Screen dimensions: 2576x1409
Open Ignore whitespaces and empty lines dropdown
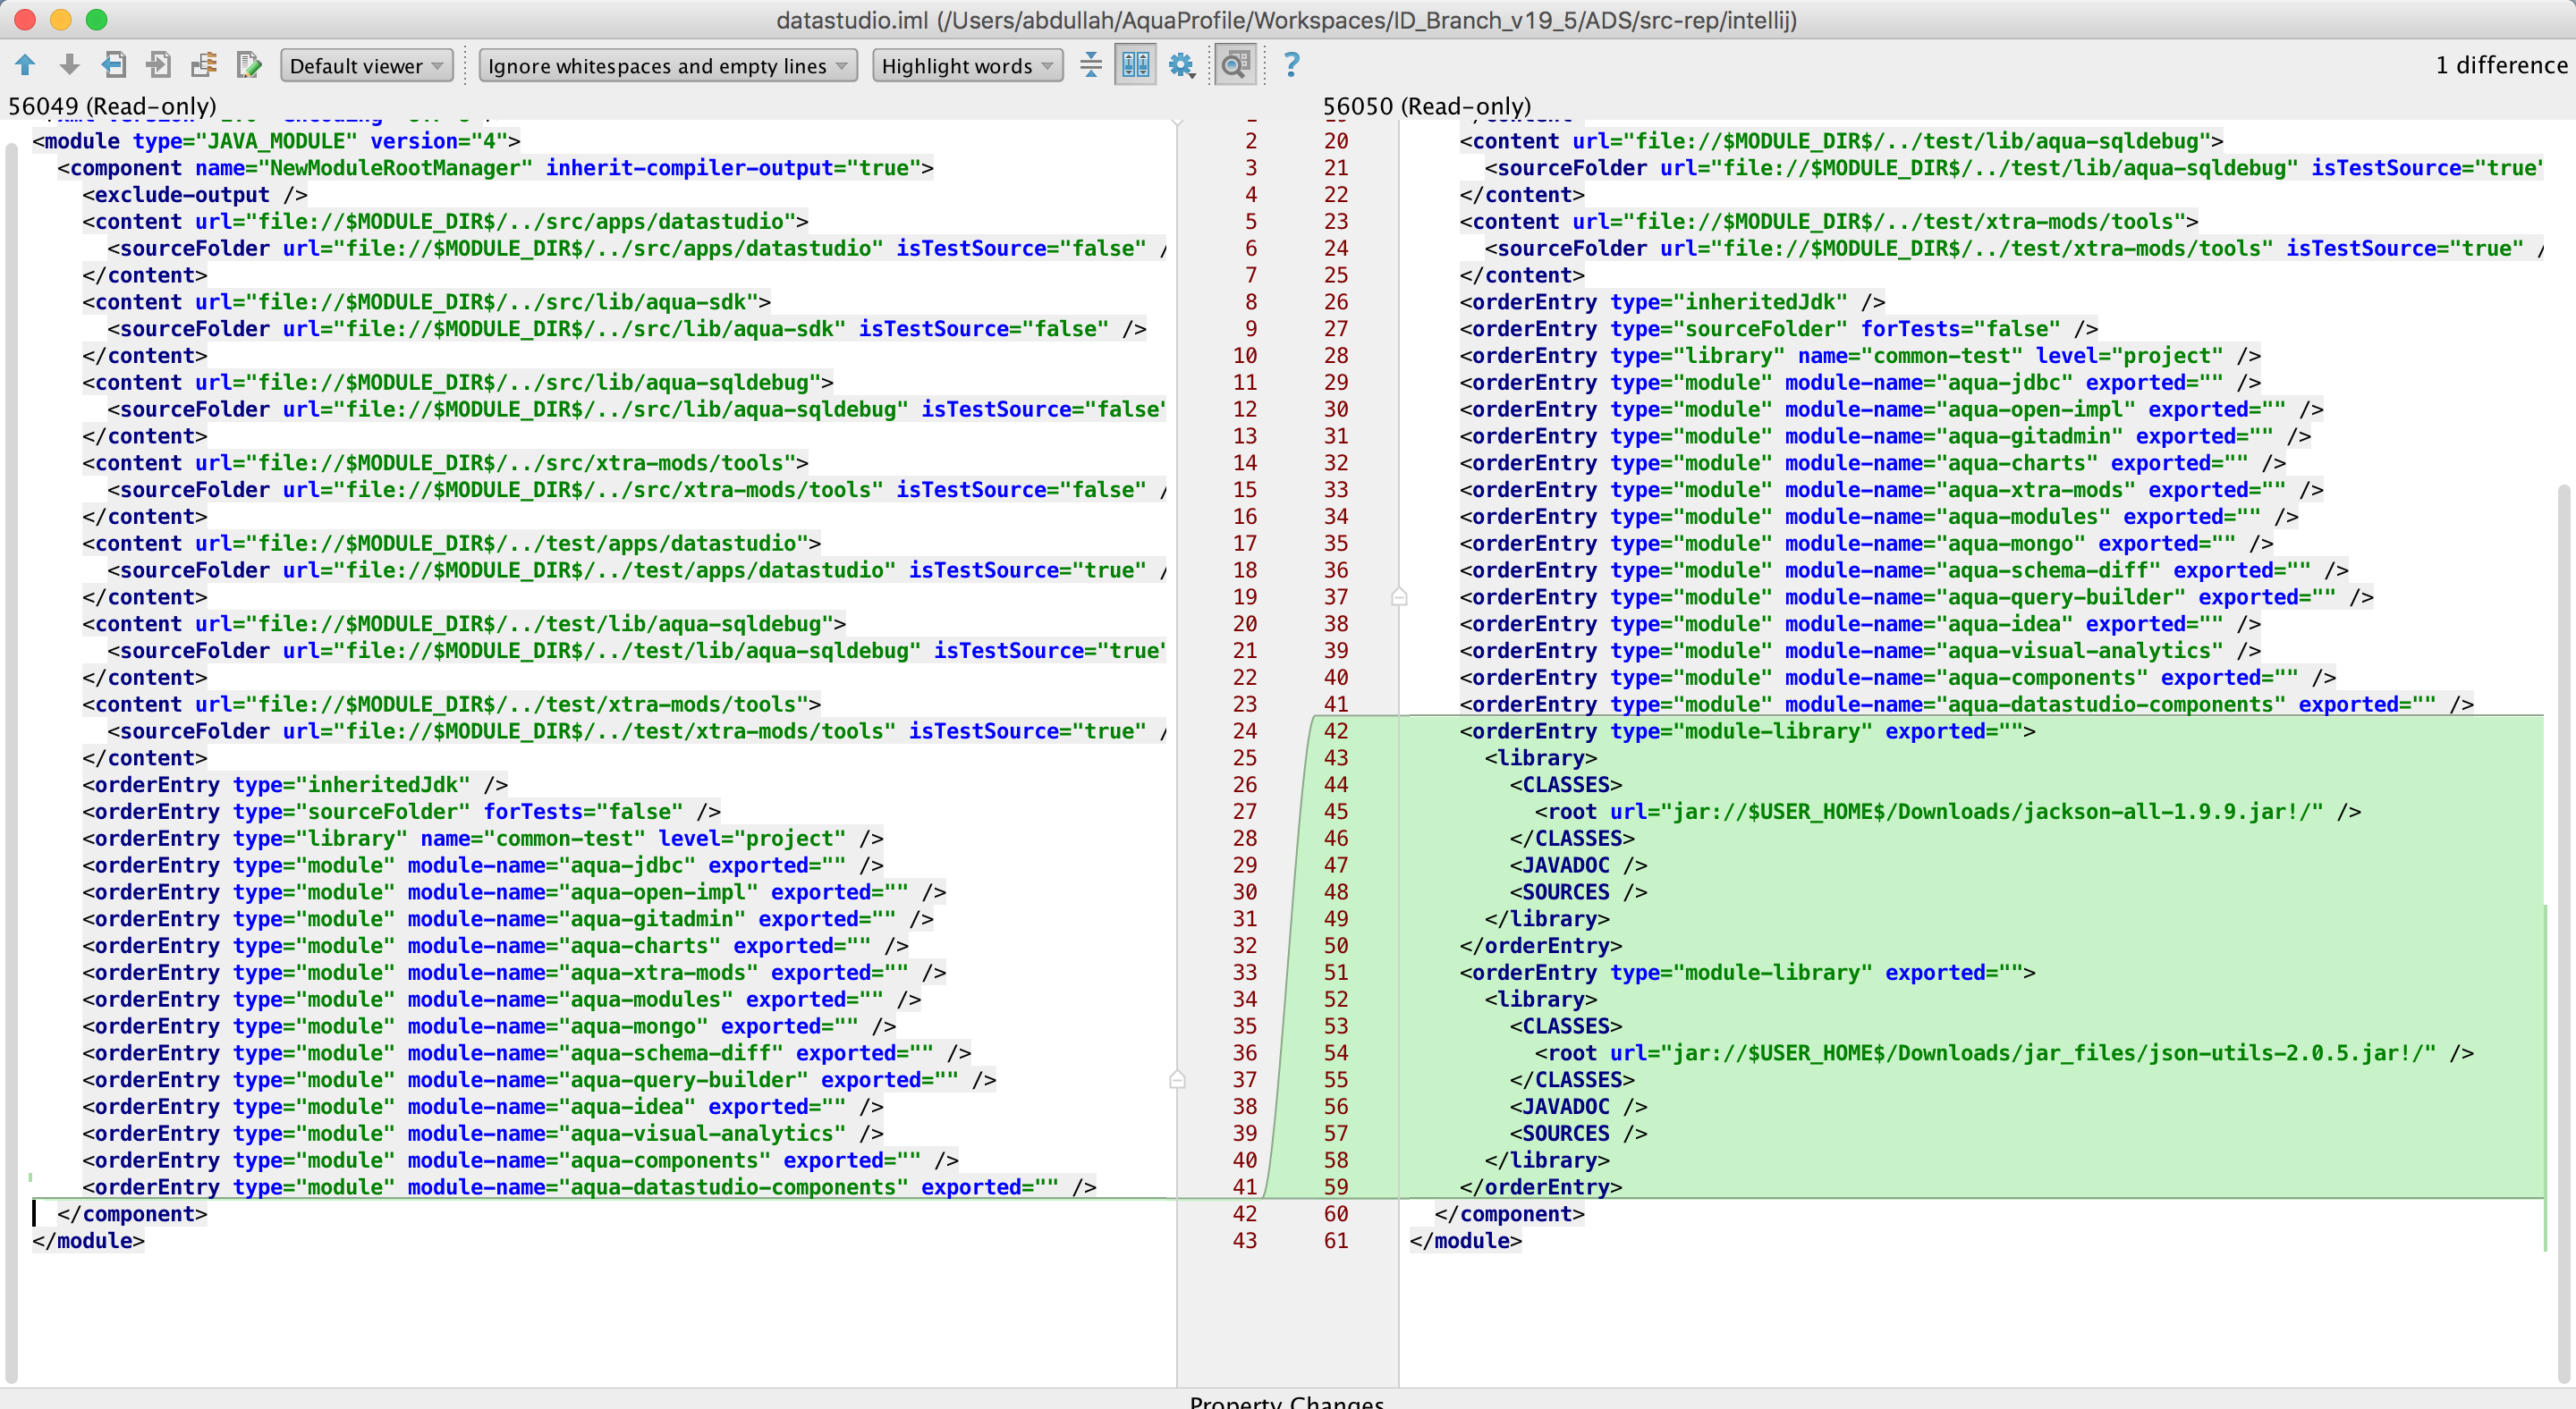pos(668,66)
